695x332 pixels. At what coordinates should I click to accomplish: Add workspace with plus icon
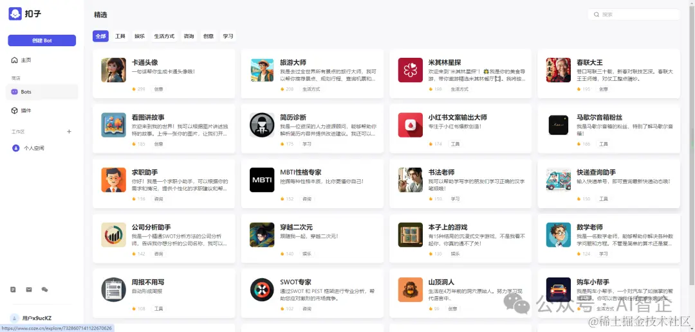click(x=69, y=131)
